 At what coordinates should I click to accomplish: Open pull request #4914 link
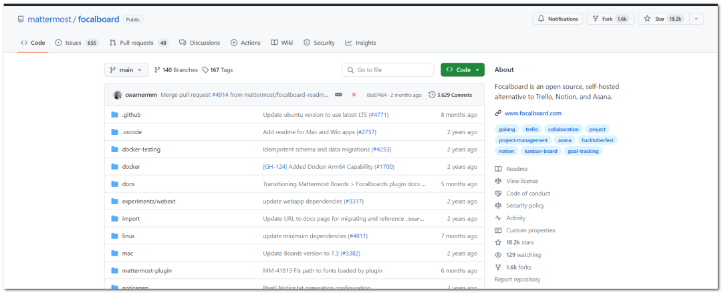point(220,95)
